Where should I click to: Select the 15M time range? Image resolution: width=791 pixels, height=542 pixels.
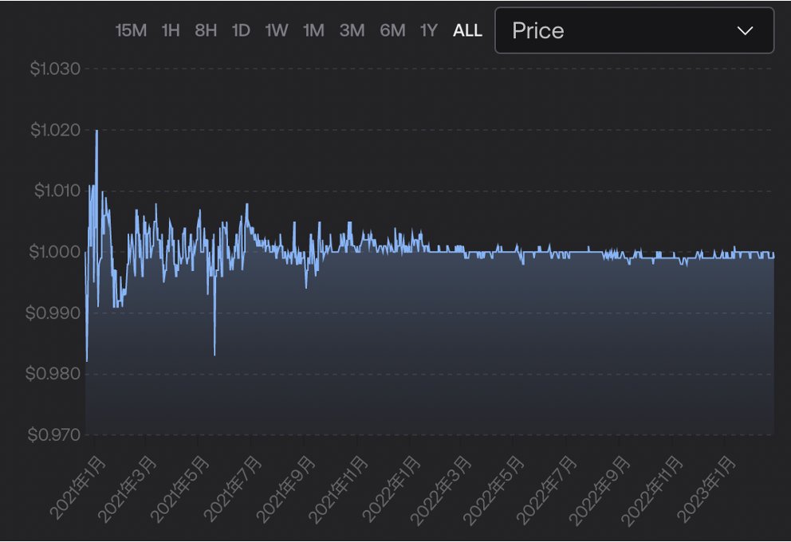pyautogui.click(x=131, y=30)
